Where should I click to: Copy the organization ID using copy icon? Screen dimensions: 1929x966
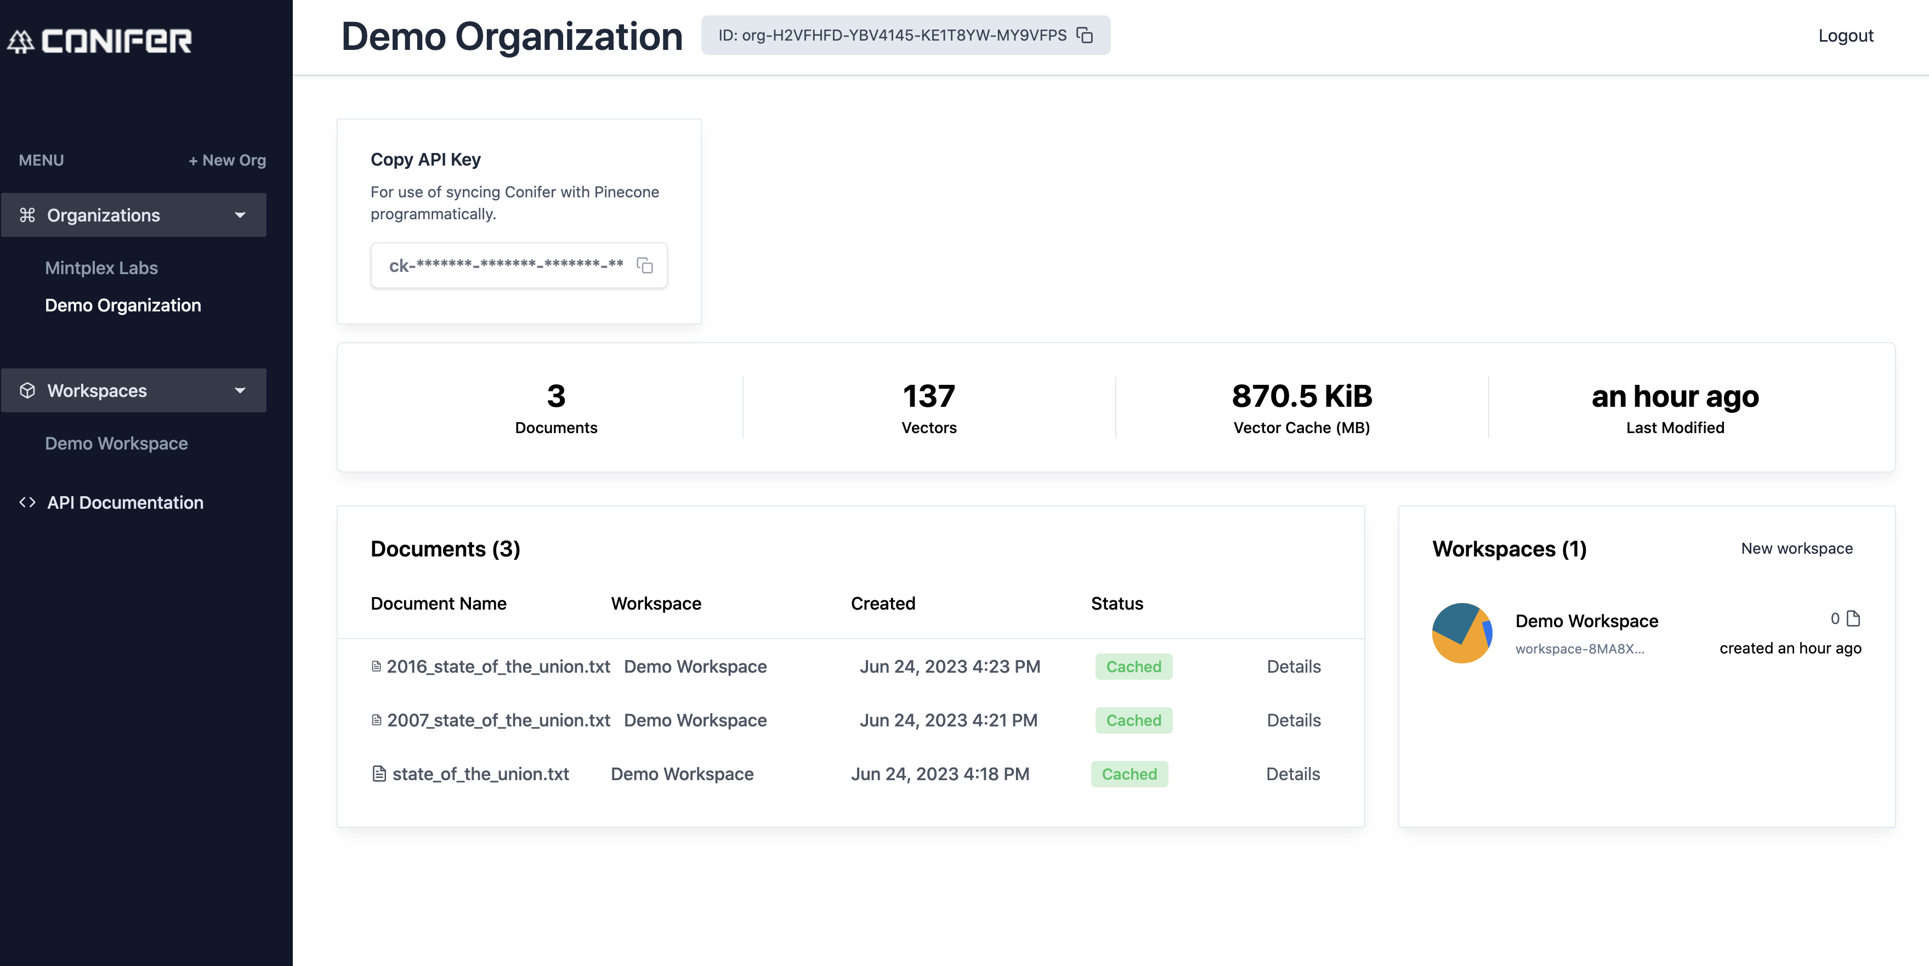tap(1085, 35)
